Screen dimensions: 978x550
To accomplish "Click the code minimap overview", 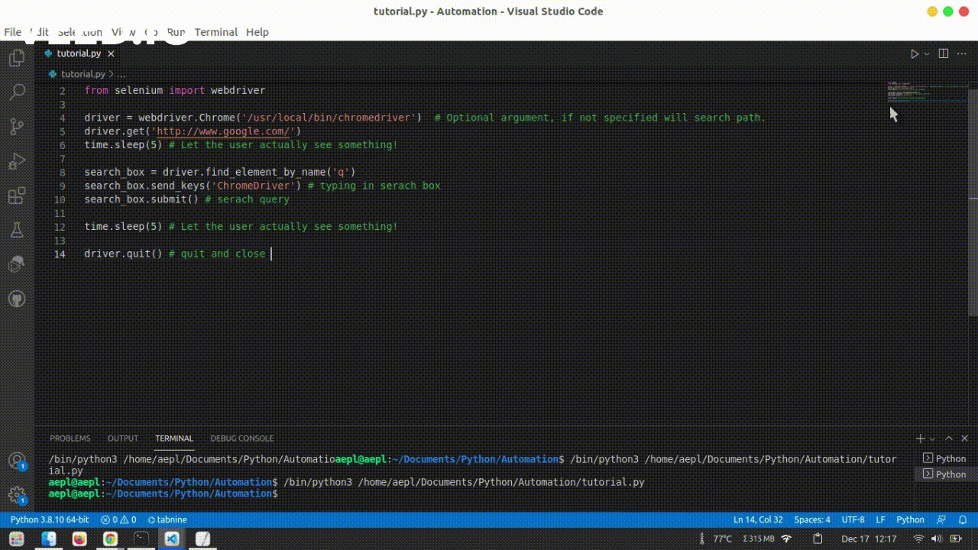I will (x=926, y=91).
